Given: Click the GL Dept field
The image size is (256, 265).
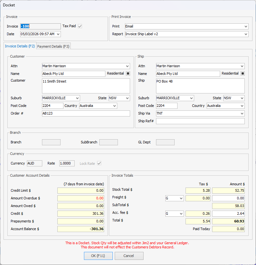Looking at the screenshot, I should click(x=165, y=142).
